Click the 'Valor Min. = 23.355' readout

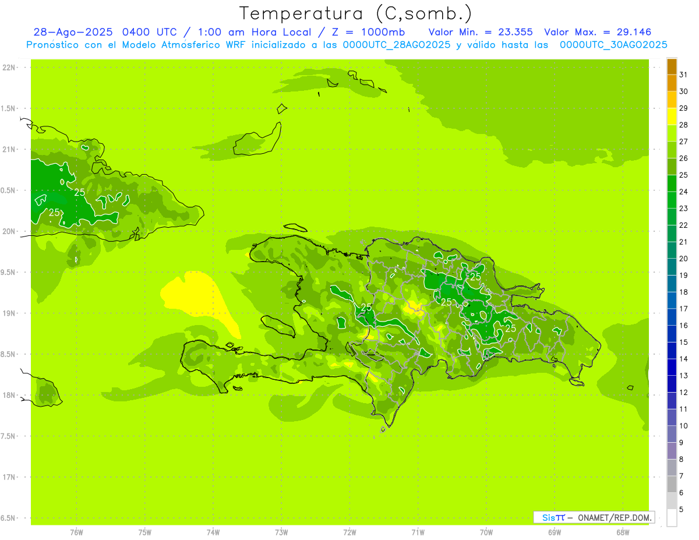(x=481, y=32)
